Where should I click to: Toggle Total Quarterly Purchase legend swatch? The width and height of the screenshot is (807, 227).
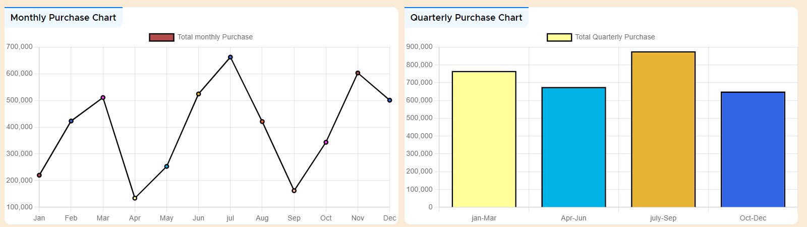pyautogui.click(x=559, y=37)
